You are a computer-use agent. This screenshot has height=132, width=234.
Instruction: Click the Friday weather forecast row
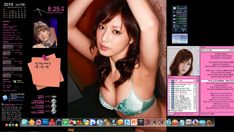pyautogui.click(x=44, y=111)
